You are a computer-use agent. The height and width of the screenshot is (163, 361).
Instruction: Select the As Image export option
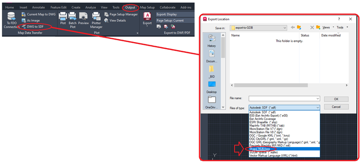click(31, 21)
